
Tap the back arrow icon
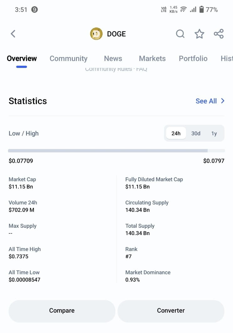(x=13, y=34)
